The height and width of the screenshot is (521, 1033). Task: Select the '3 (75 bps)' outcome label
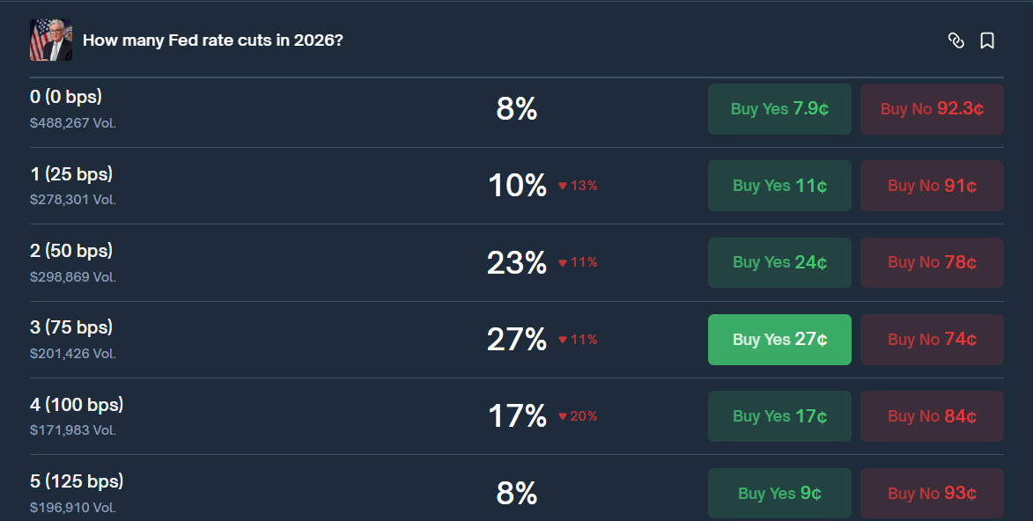point(71,327)
